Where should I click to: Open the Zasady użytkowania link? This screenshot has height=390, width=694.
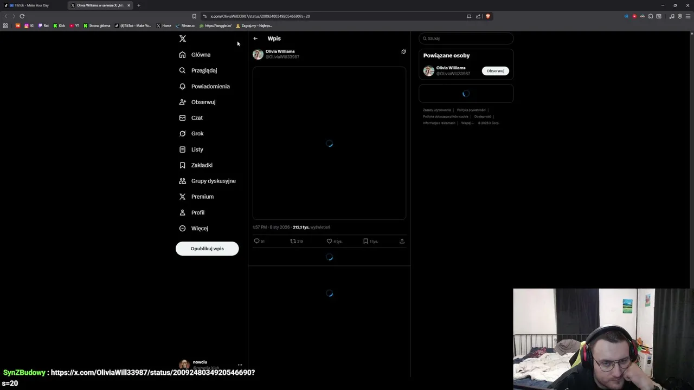pos(437,110)
